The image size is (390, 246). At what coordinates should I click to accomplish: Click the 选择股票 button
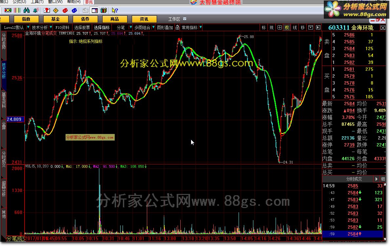pyautogui.click(x=82, y=28)
